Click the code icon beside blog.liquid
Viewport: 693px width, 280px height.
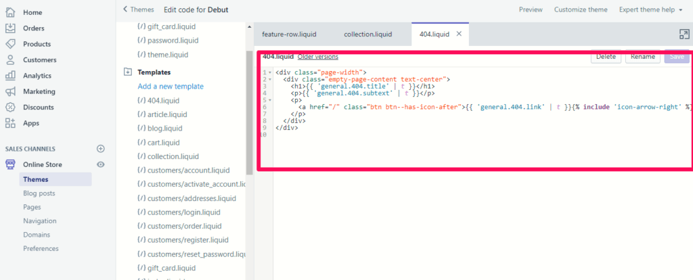pos(142,129)
